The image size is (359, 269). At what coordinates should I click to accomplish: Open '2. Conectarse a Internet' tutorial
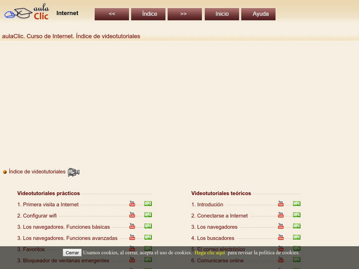[x=219, y=216]
